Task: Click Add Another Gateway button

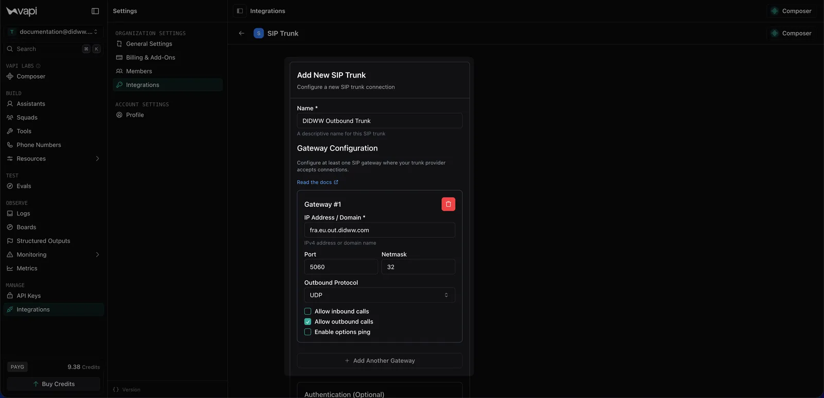Action: click(380, 360)
